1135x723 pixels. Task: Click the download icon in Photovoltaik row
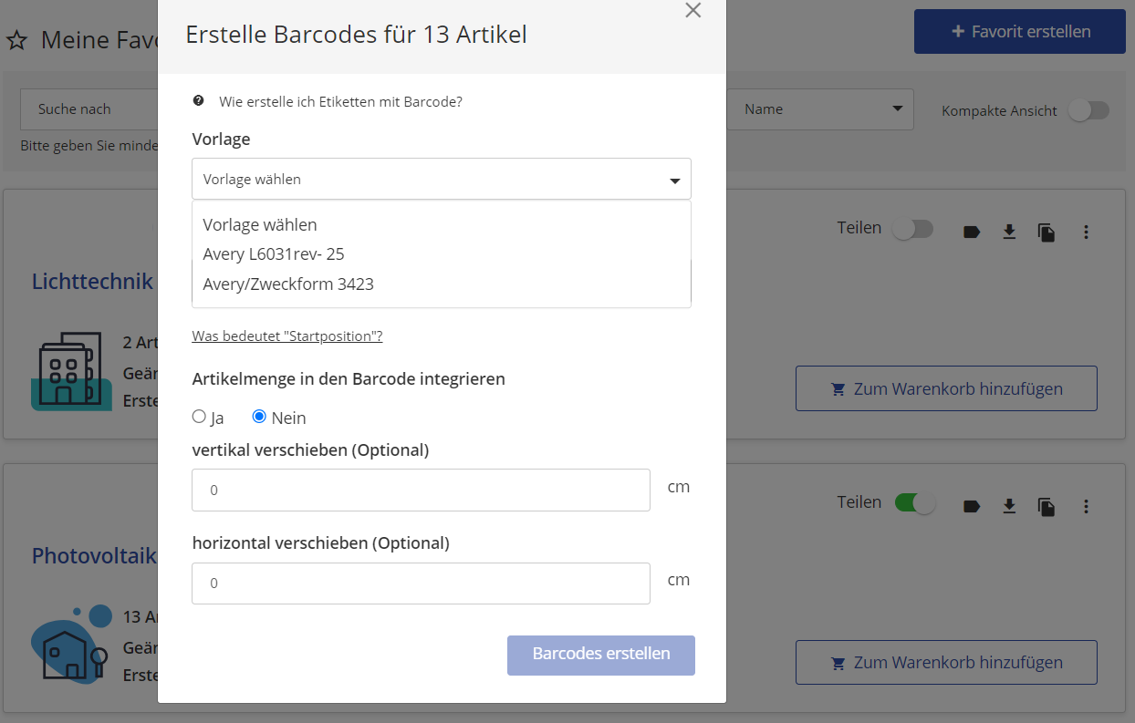point(1009,506)
